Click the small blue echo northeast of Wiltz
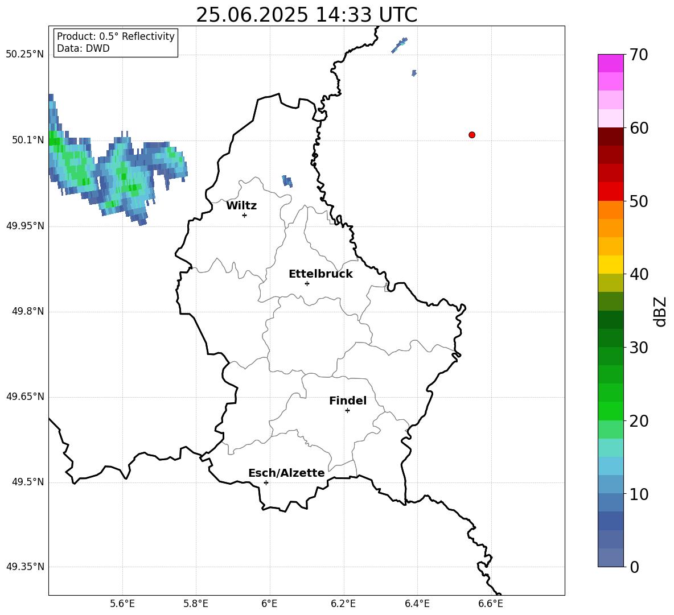Screen dimensions: 674x615 click(287, 181)
